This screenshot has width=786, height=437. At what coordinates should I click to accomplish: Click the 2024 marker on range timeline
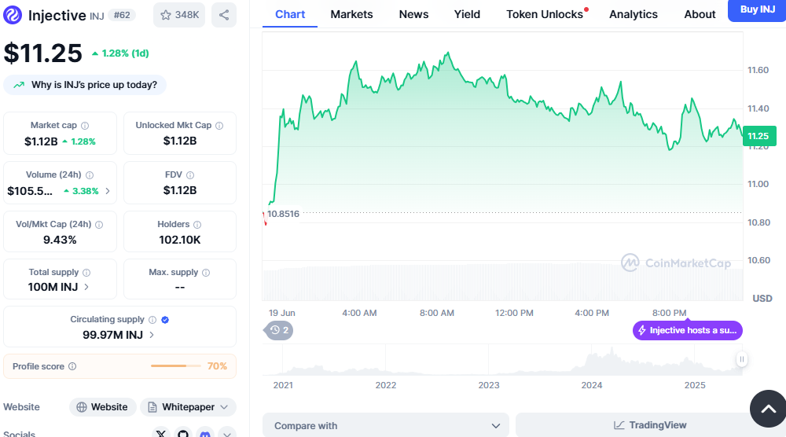tap(592, 385)
